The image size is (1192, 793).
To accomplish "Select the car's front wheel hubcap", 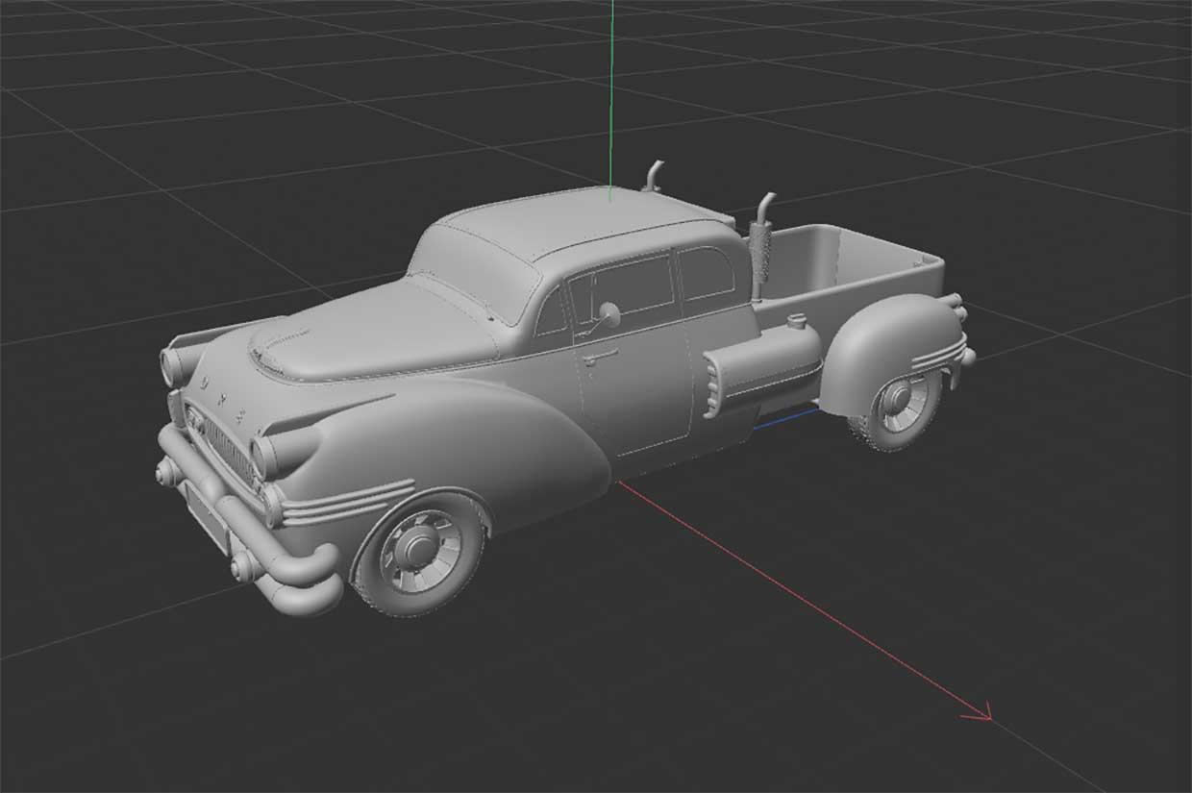I will click(x=420, y=549).
